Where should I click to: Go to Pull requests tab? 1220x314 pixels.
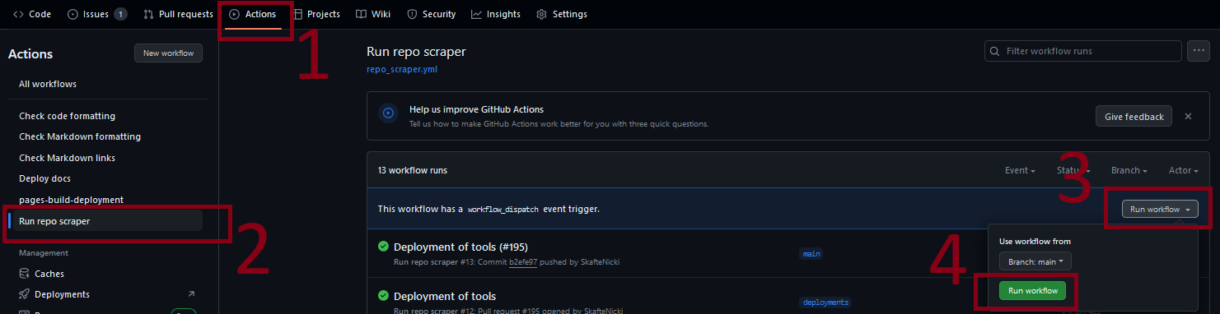point(178,14)
